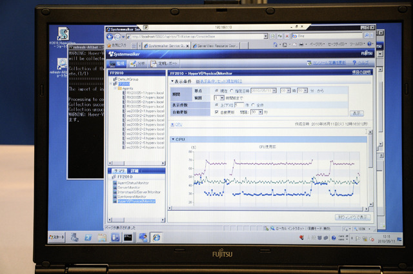Switch to the 詳細 (Detail) tab

(x=134, y=171)
